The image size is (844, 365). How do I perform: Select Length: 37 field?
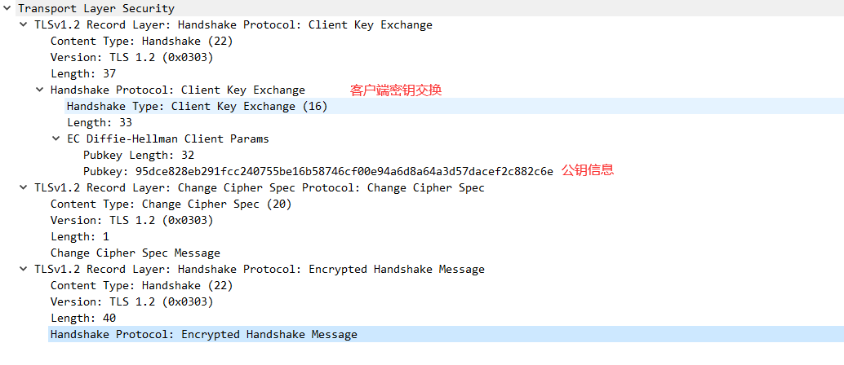(83, 73)
